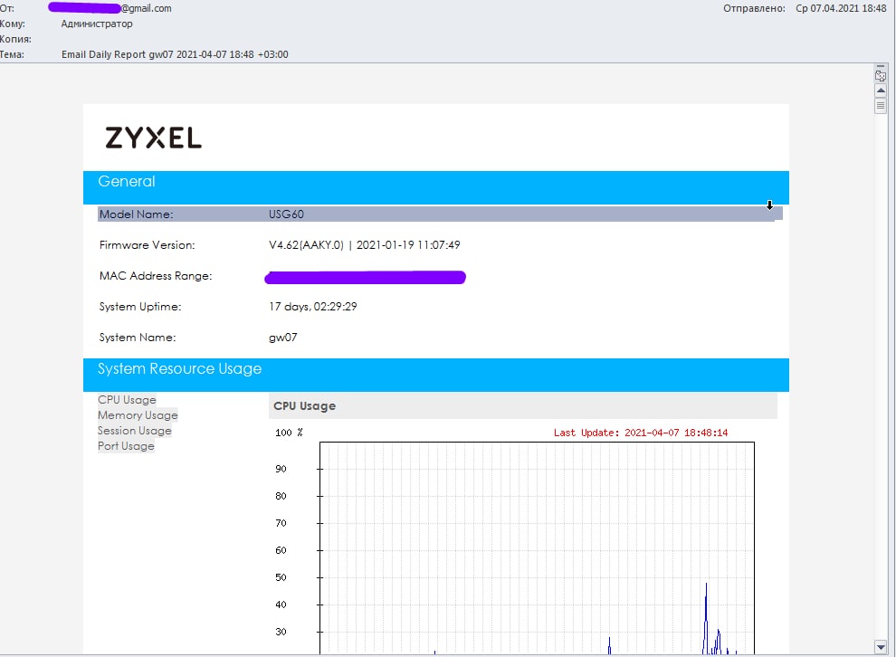Click the subject 'Email Daily Report gw07'
Viewport: 896px width, 657px height.
175,54
